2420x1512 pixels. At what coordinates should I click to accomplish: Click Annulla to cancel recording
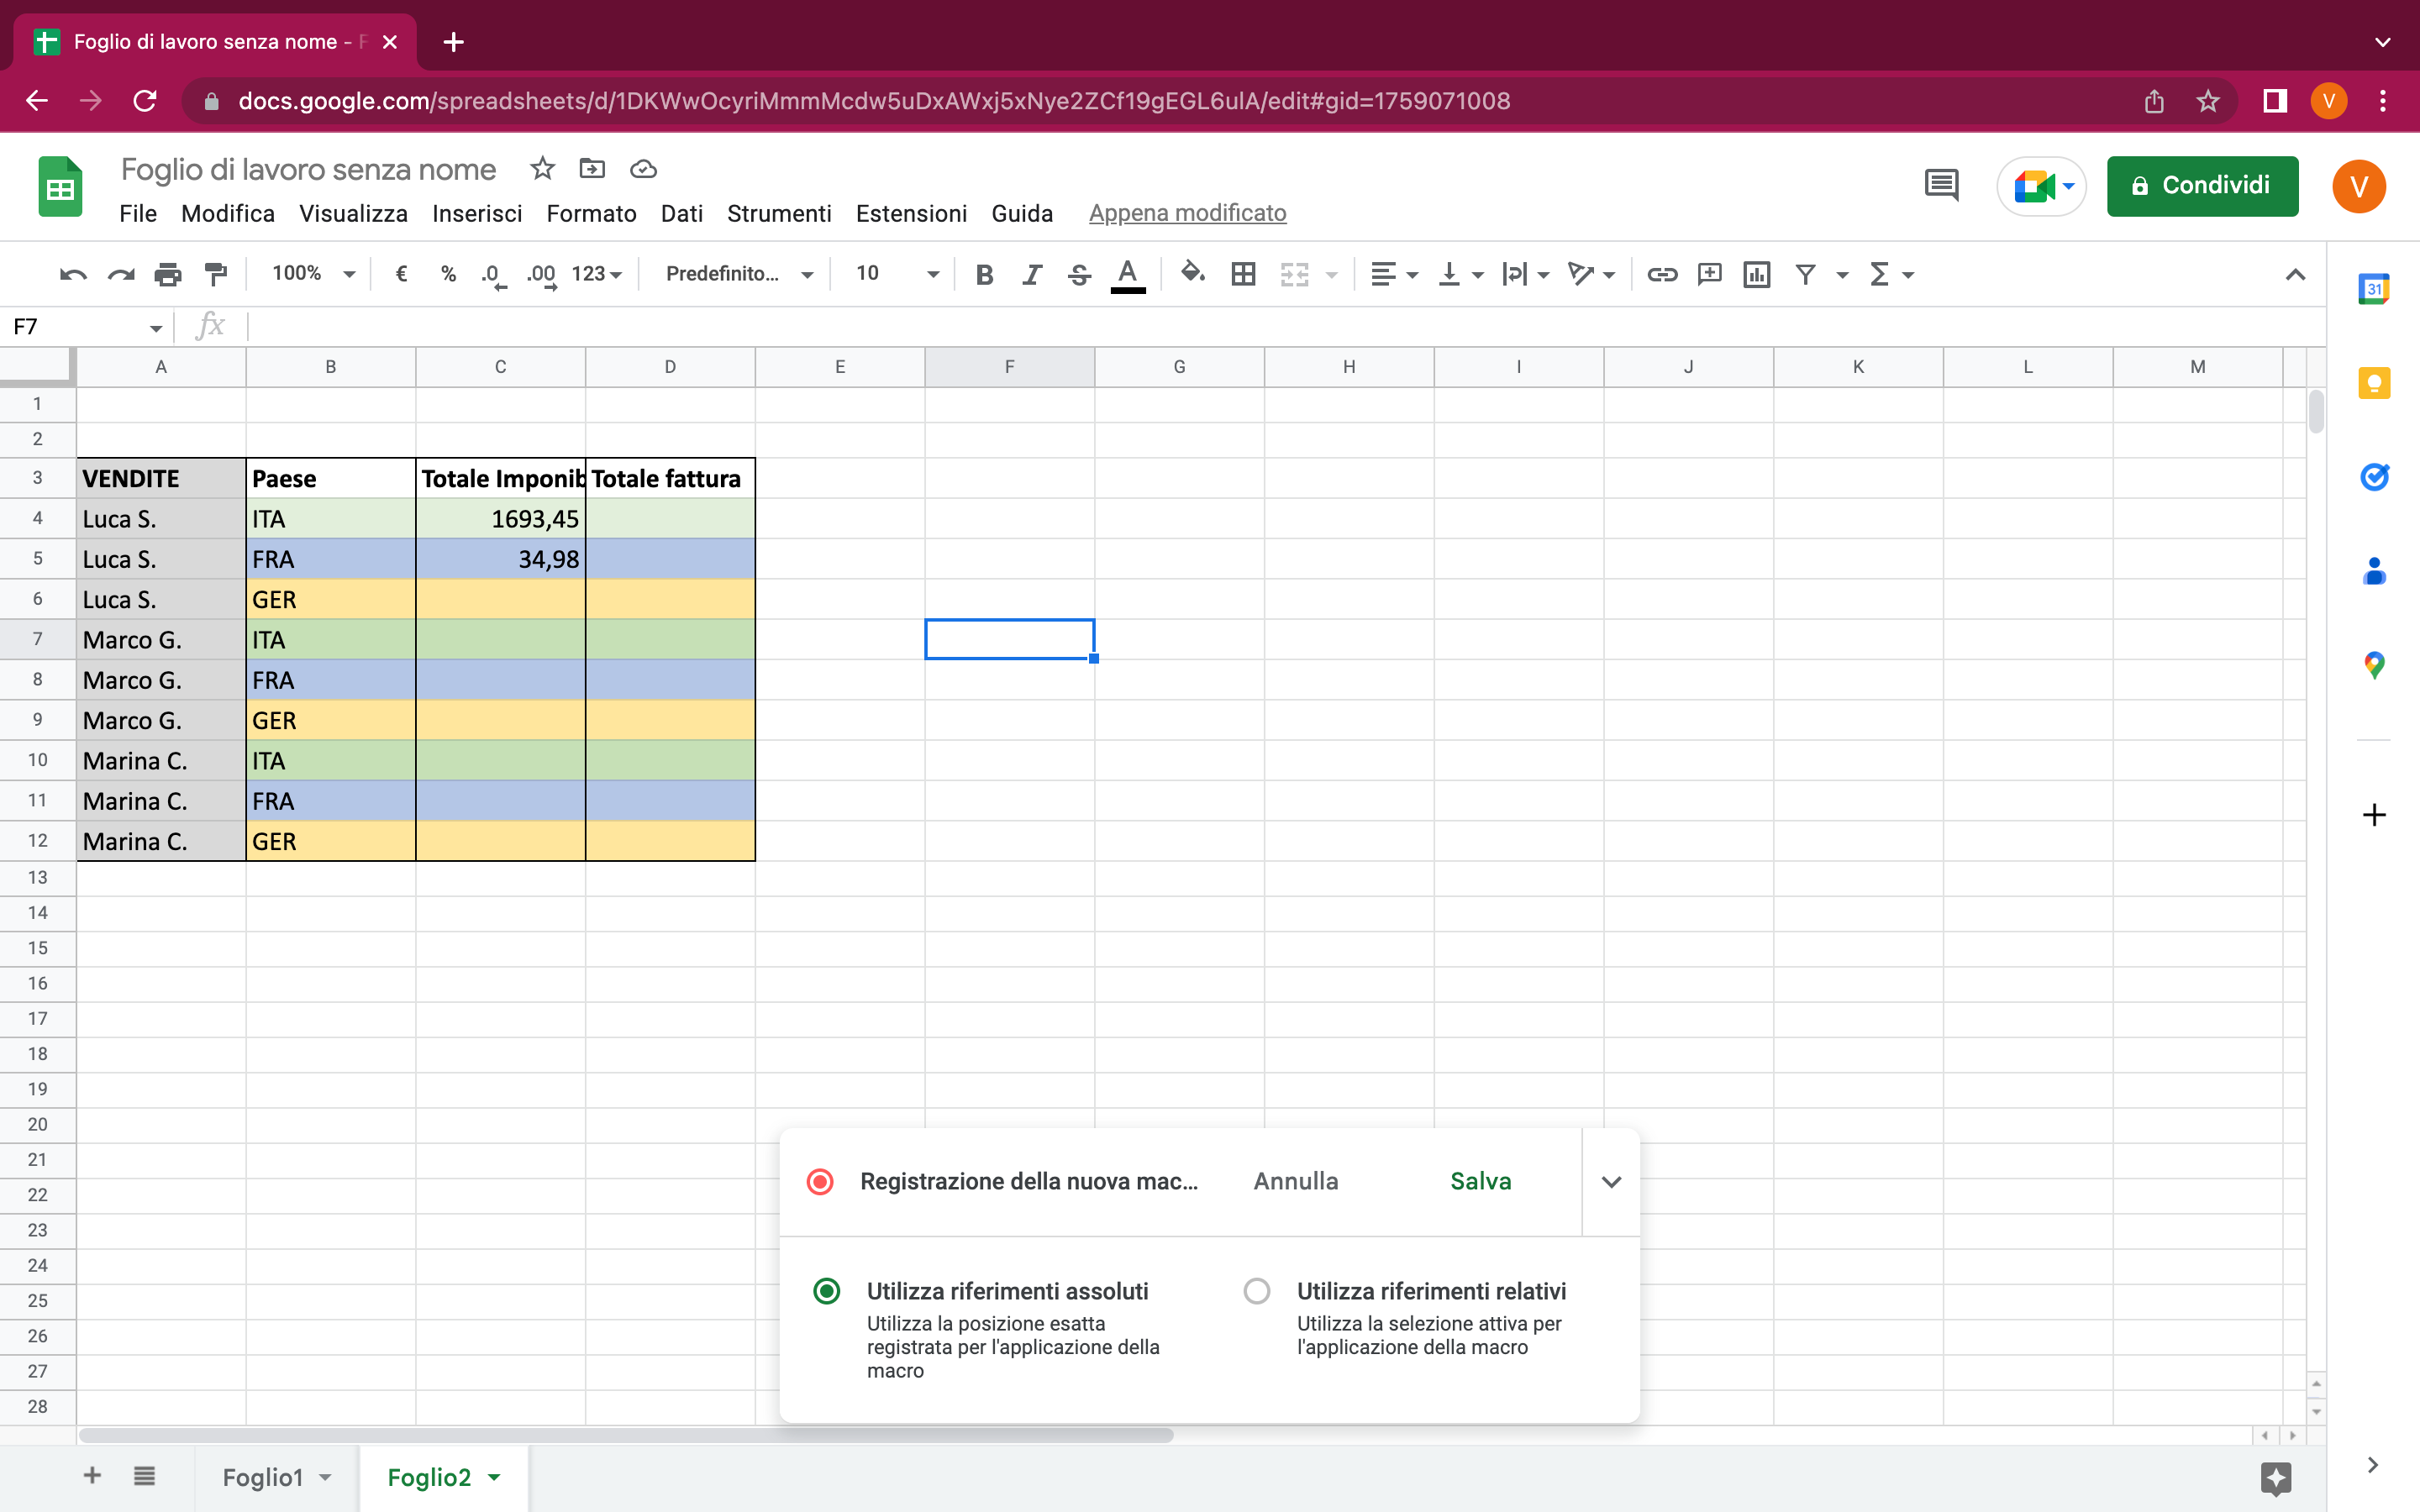pyautogui.click(x=1295, y=1181)
